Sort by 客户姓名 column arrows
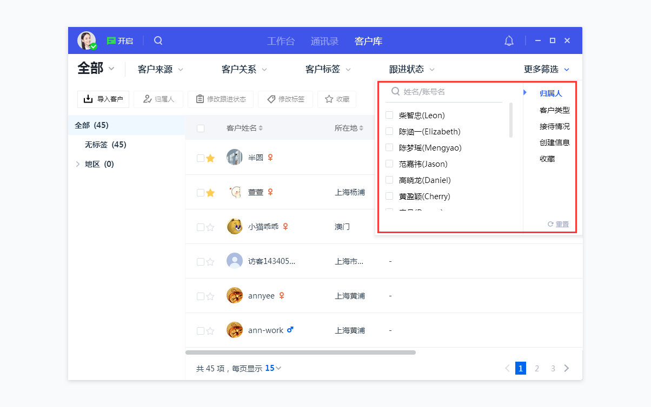Screen dimensions: 651x407 coord(261,128)
